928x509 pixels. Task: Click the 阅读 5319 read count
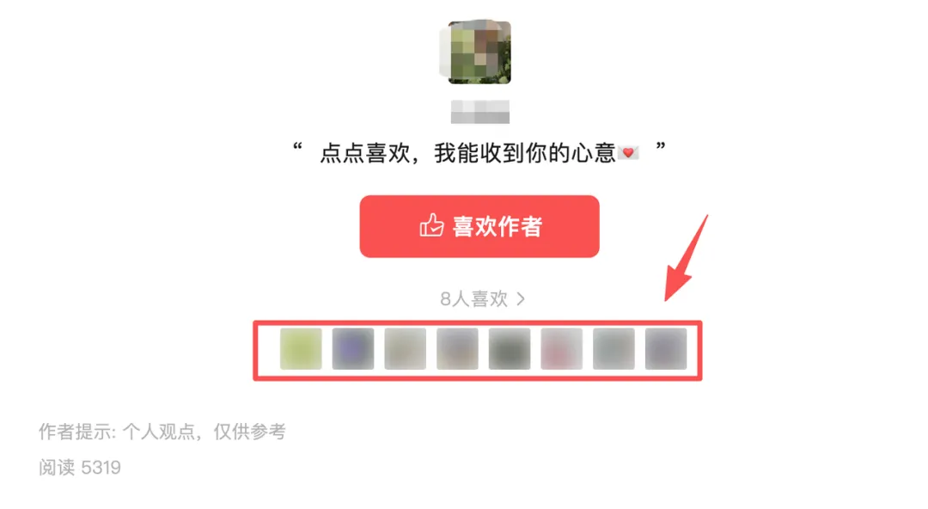[x=80, y=468]
